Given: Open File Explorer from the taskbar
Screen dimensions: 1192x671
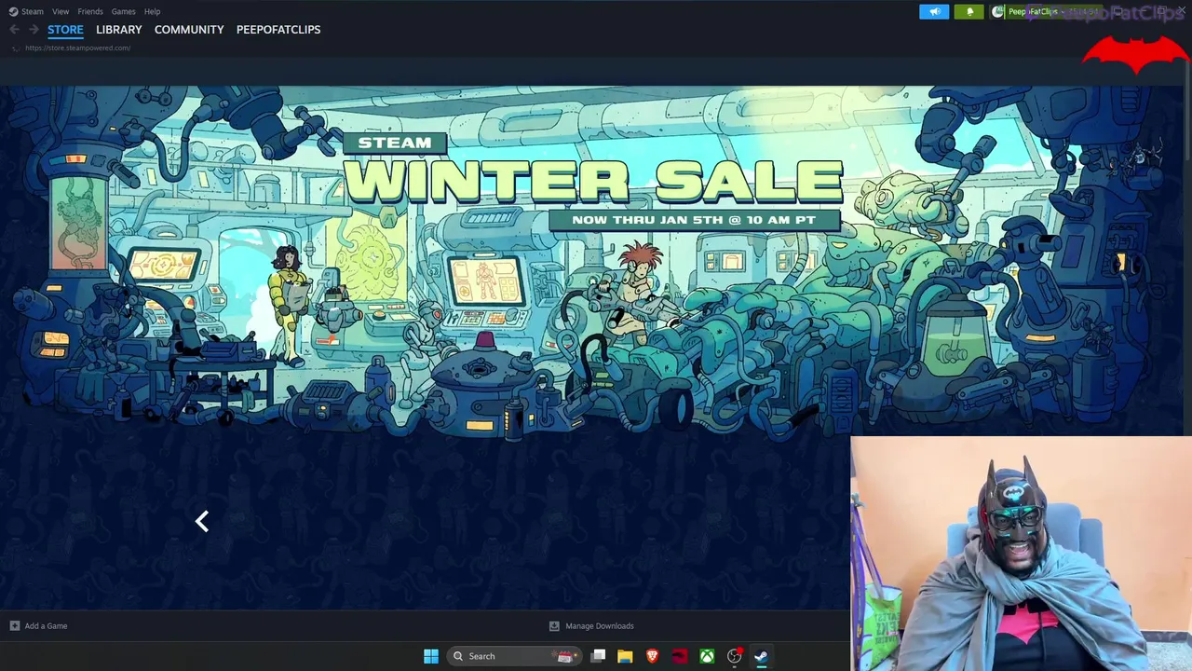Looking at the screenshot, I should pos(625,656).
